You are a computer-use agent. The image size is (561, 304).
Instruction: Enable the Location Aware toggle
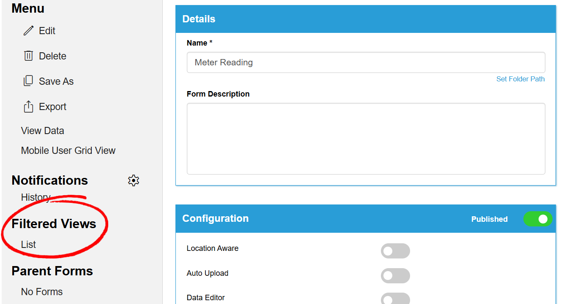(x=395, y=251)
